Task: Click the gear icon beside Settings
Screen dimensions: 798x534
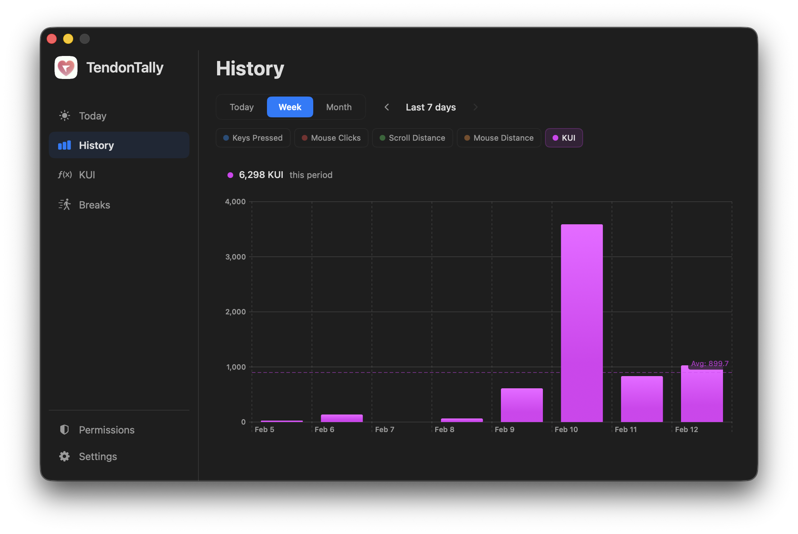Action: (x=65, y=456)
